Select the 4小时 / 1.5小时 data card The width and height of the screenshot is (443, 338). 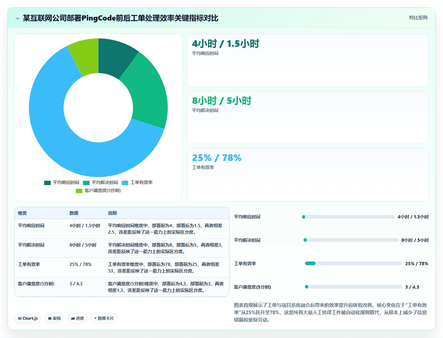coord(308,60)
